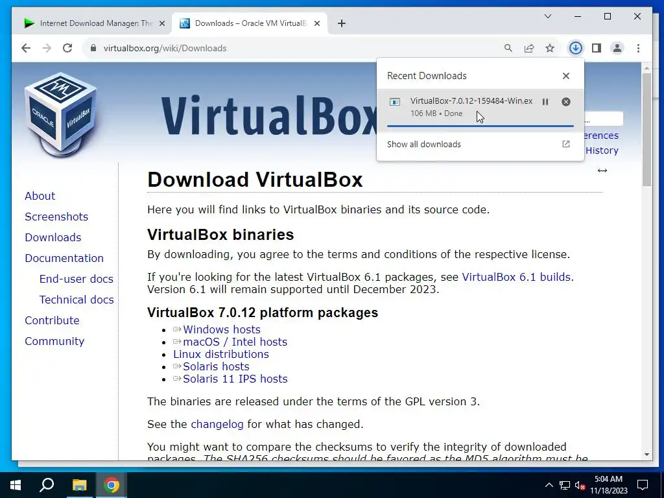Pause the VirtualBox installer download
Image resolution: width=664 pixels, height=498 pixels.
point(545,102)
